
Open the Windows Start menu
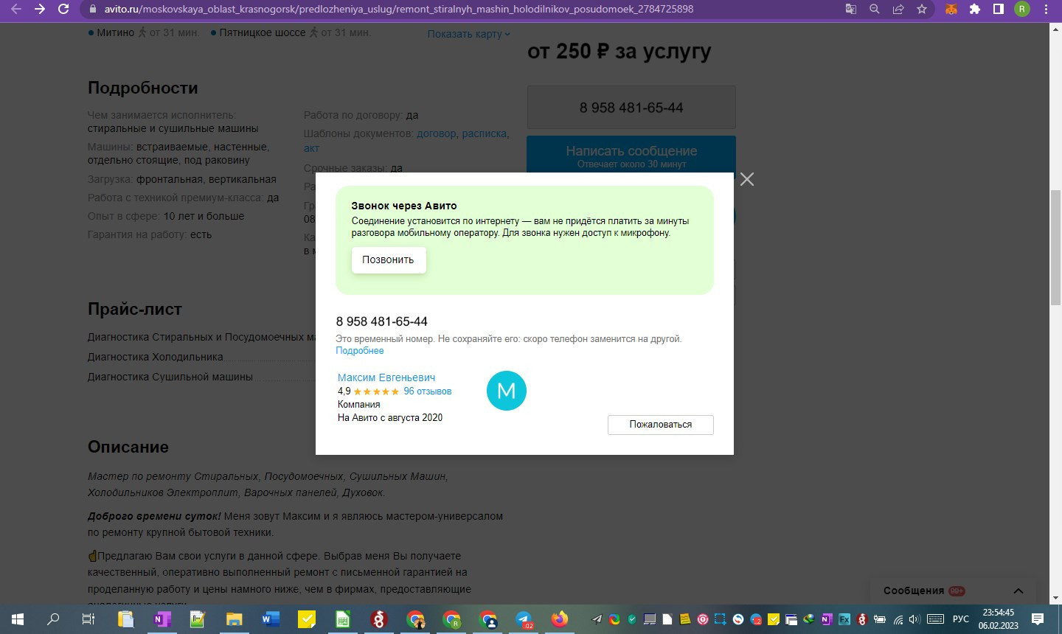(x=17, y=619)
